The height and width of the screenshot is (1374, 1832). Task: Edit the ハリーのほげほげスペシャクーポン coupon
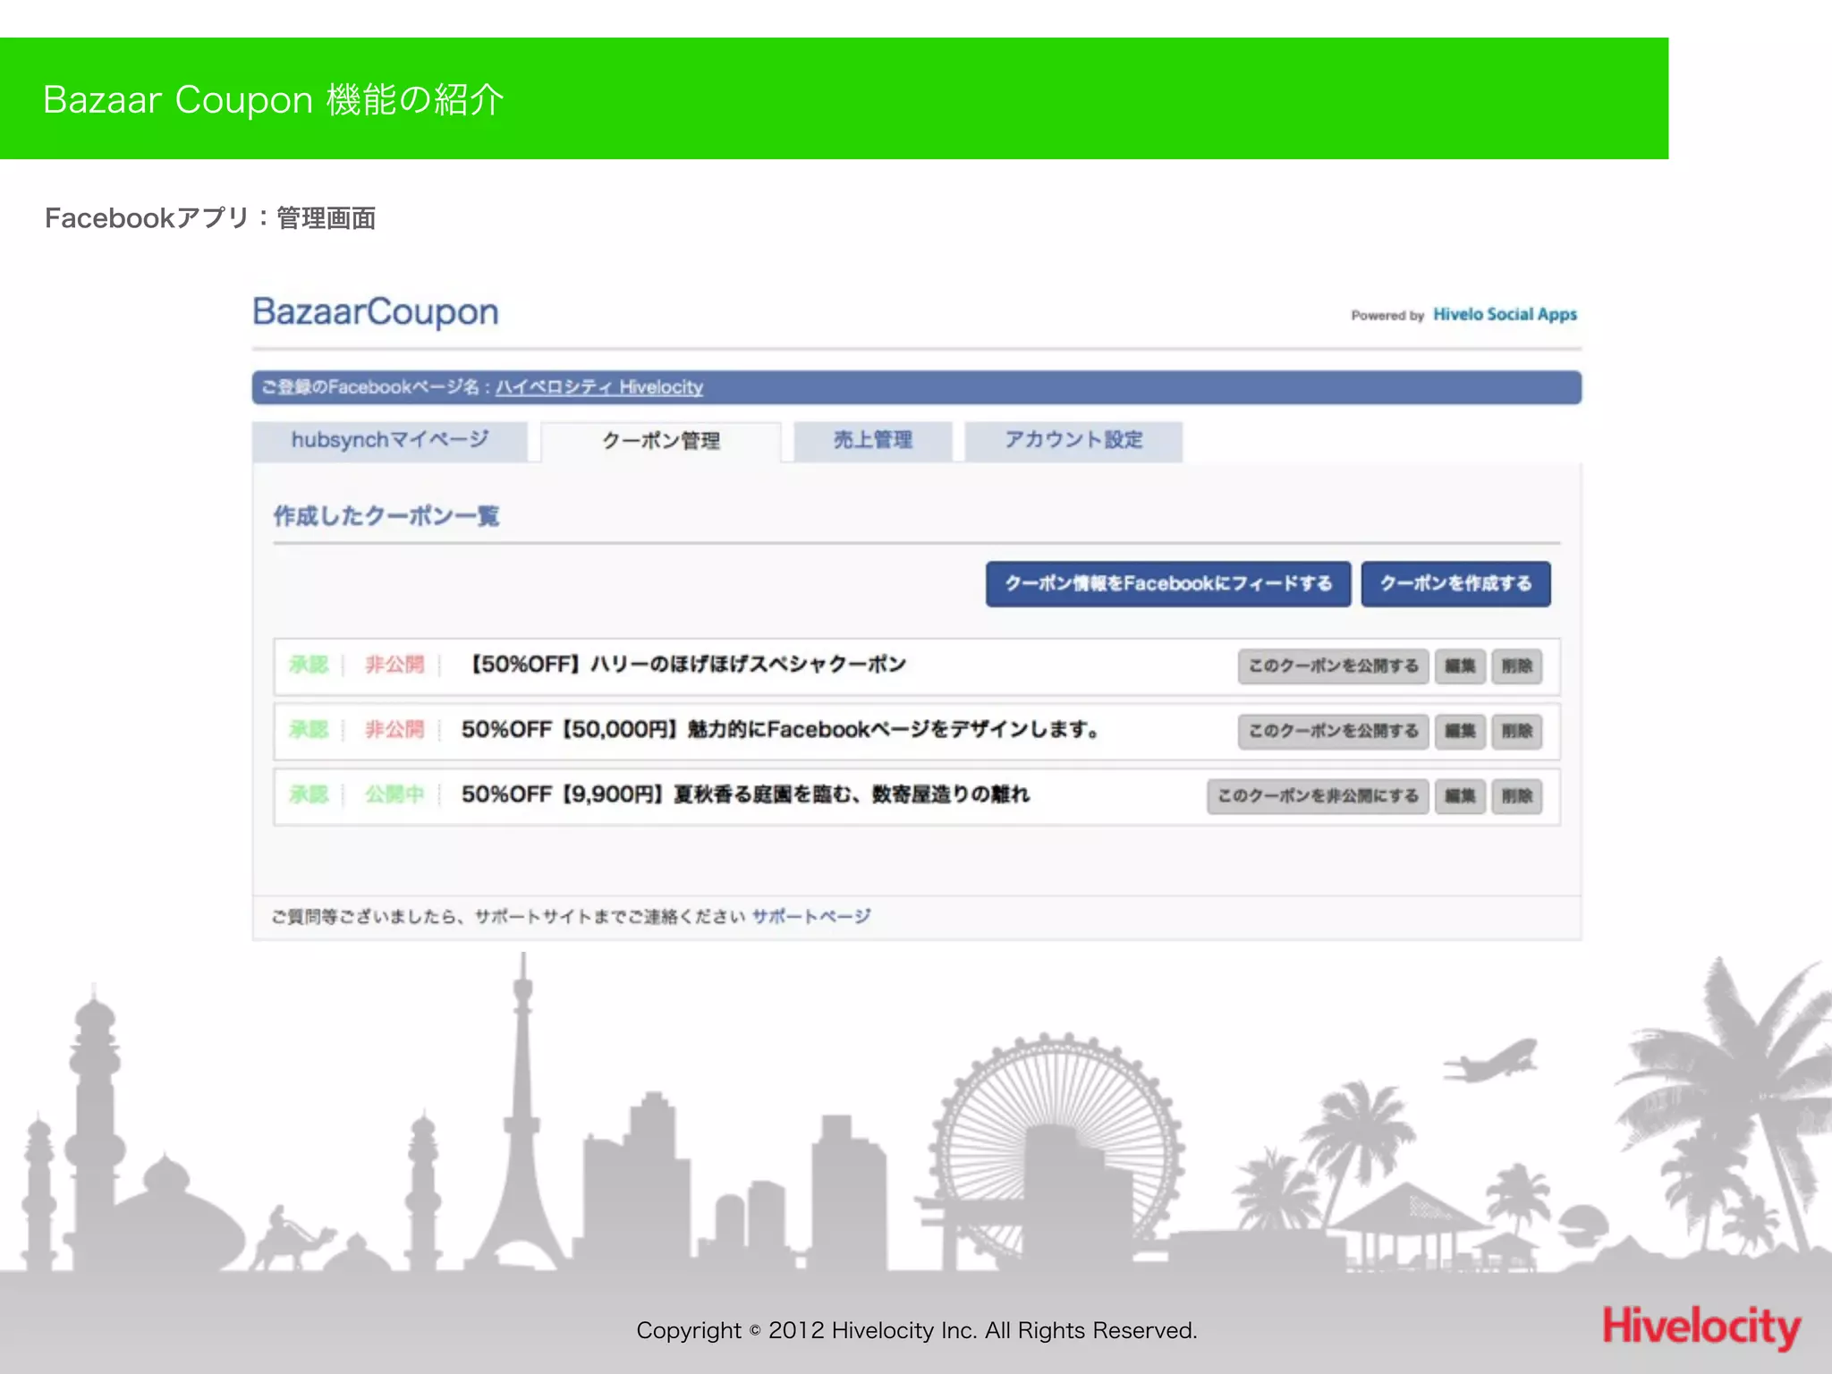(x=1460, y=666)
